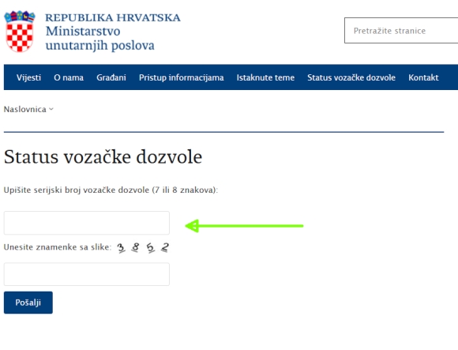This screenshot has width=458, height=350.
Task: Click the Pošalji submit button
Action: [28, 303]
